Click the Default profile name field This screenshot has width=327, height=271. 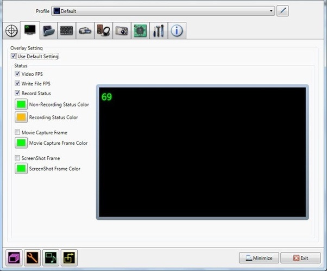click(163, 11)
